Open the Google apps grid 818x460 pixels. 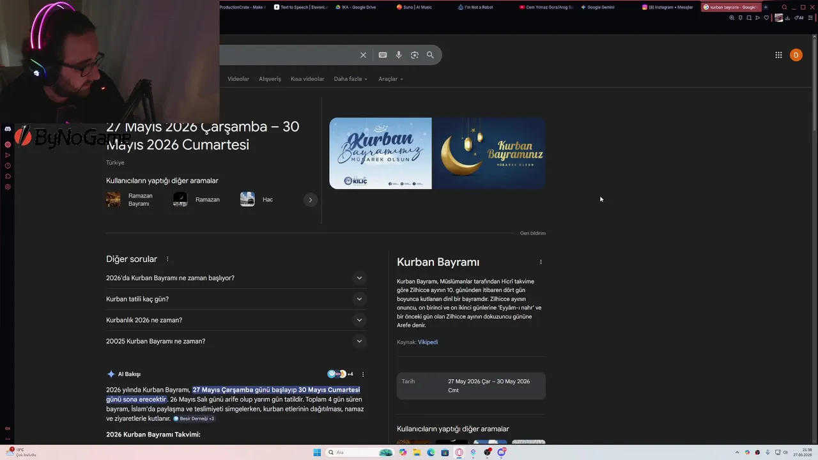coord(778,55)
